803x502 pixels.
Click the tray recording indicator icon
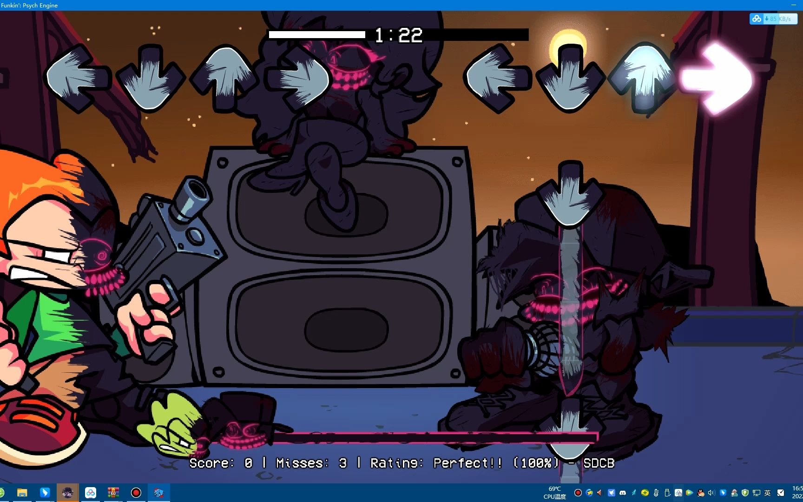point(578,493)
